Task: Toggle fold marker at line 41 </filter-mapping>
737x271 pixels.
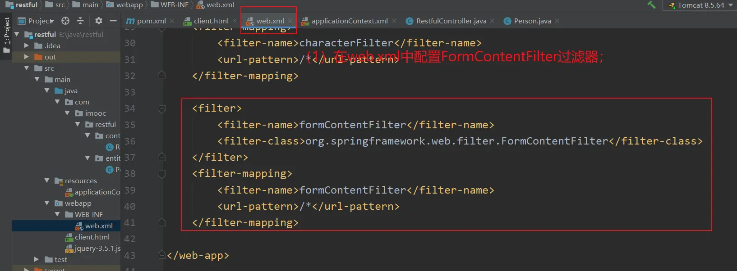Action: point(162,222)
